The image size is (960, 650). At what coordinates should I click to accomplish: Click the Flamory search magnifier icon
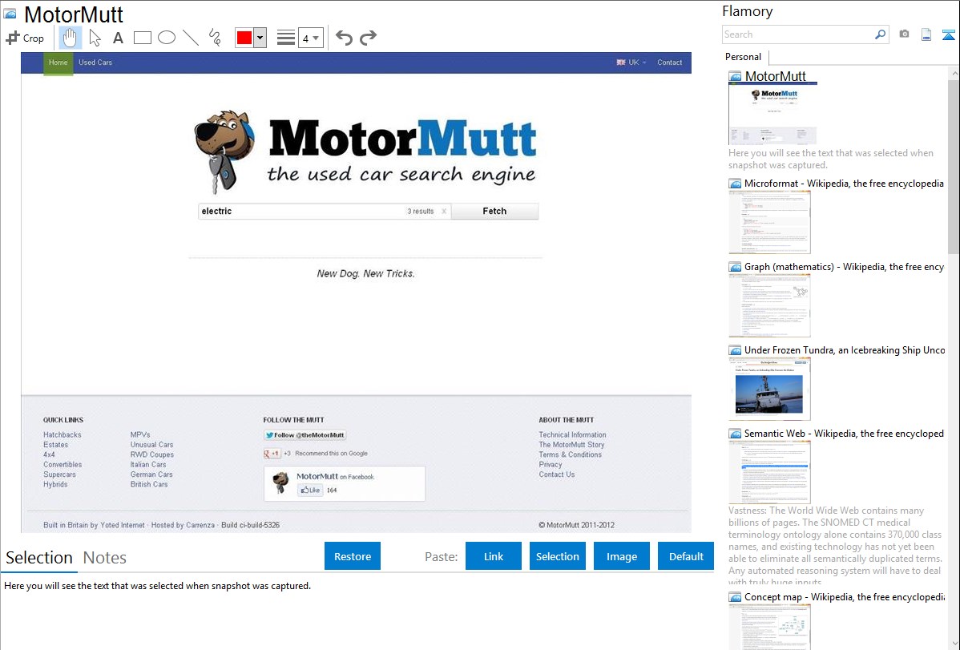point(880,34)
